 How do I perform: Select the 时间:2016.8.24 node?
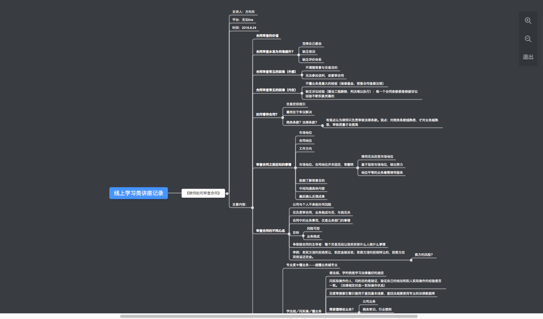point(244,28)
